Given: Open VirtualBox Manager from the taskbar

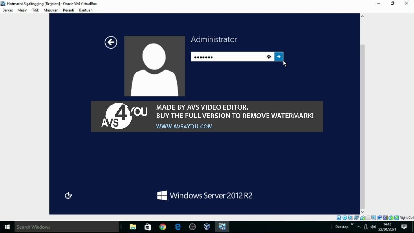Looking at the screenshot, I should [207, 227].
